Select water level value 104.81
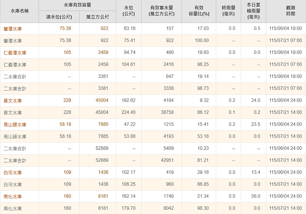Viewport: 306px width, 214px height. (129, 65)
